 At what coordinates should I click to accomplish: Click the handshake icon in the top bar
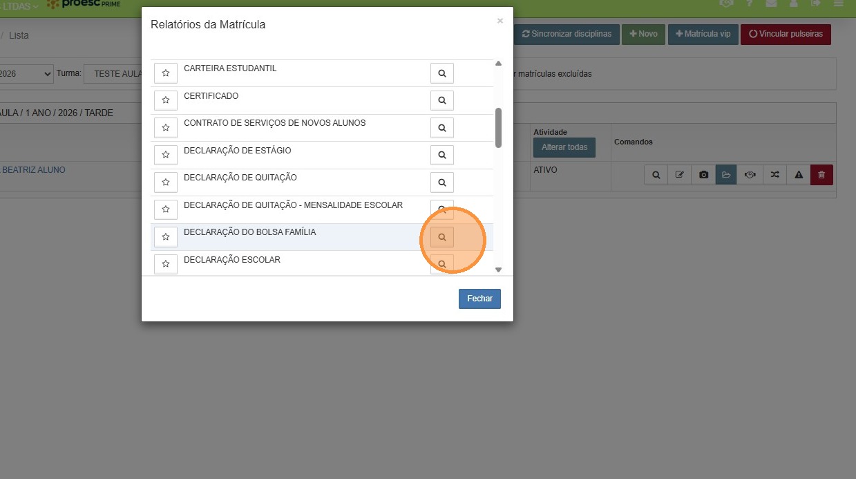click(726, 3)
